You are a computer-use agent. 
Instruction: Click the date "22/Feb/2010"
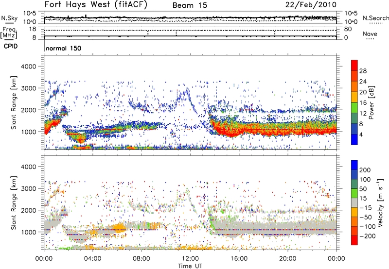click(311, 4)
